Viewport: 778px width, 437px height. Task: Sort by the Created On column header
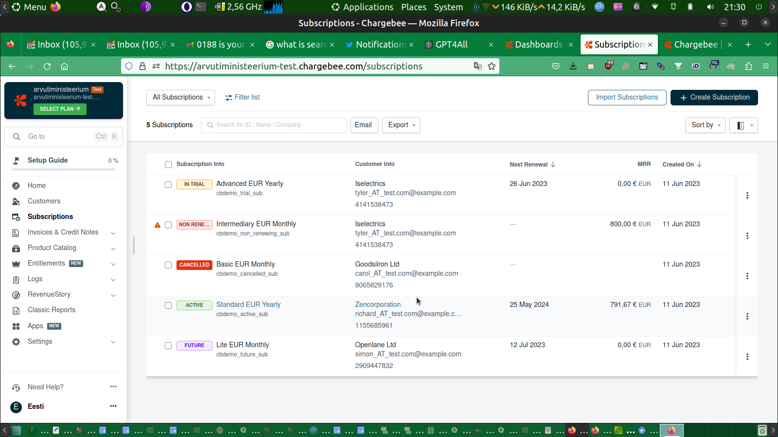682,165
